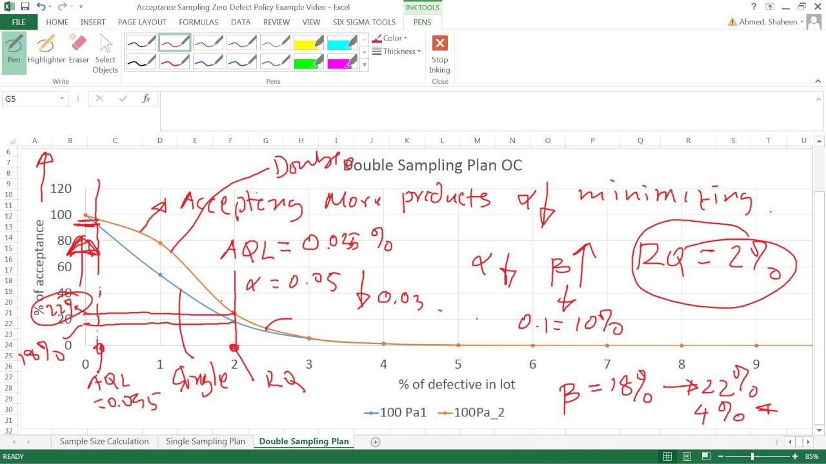Open Ribbon Display Options
Screen dimensions: 826x464
[x=770, y=7]
